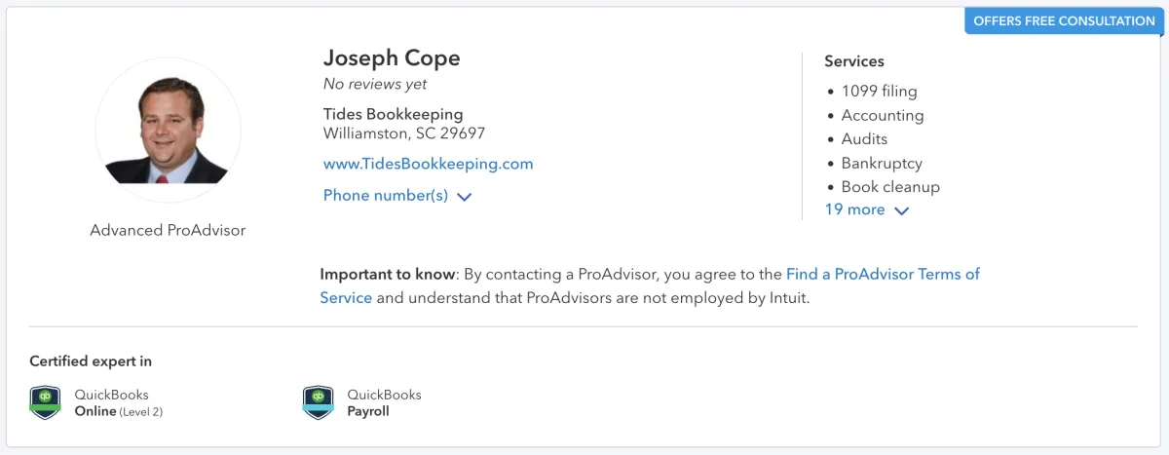
Task: Click the QuickBooks Online (Level 2) text
Action: tap(118, 403)
